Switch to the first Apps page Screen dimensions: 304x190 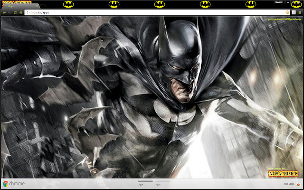click(x=145, y=183)
